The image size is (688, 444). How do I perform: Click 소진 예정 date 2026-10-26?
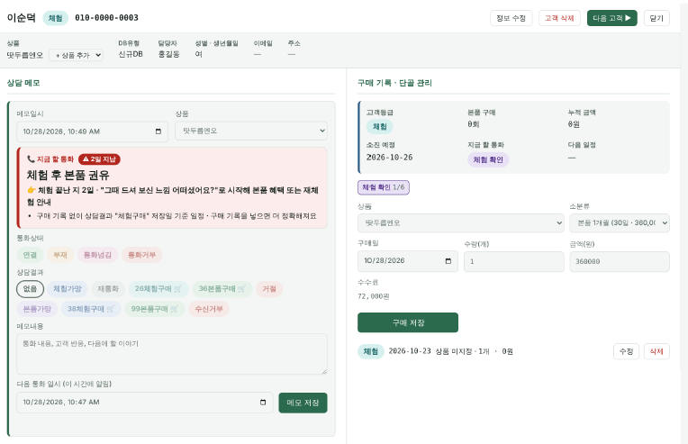(389, 157)
